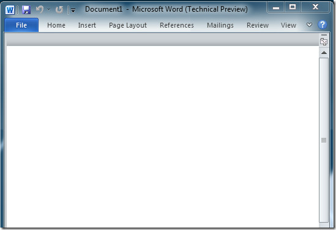Click the split bar handle above the ruler button
336x230 pixels.
pos(324,35)
